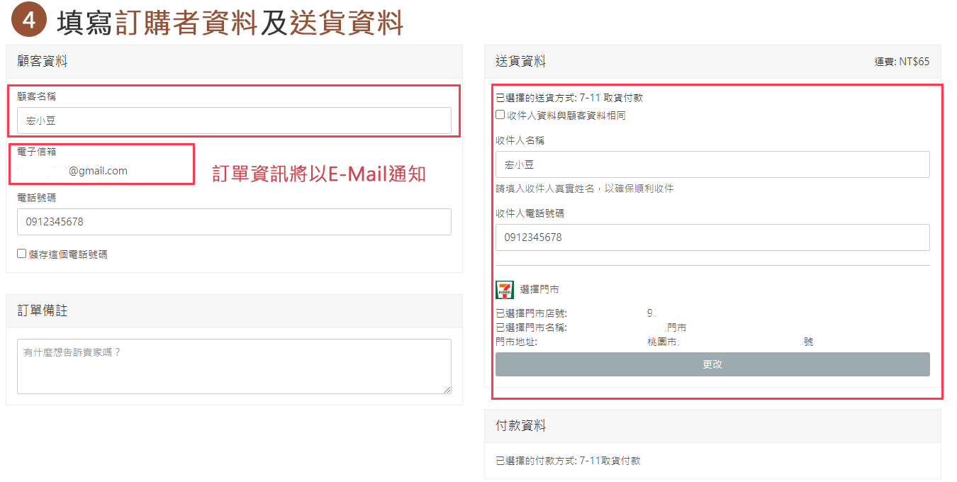Viewport: 957px width, 482px height.
Task: Focus the customer 電話號碼 input field
Action: (234, 222)
